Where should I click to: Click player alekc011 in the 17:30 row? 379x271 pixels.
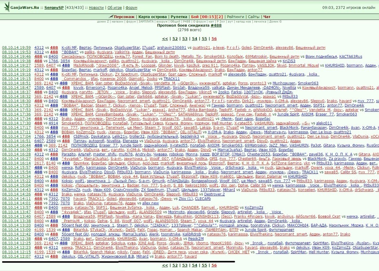324,123
